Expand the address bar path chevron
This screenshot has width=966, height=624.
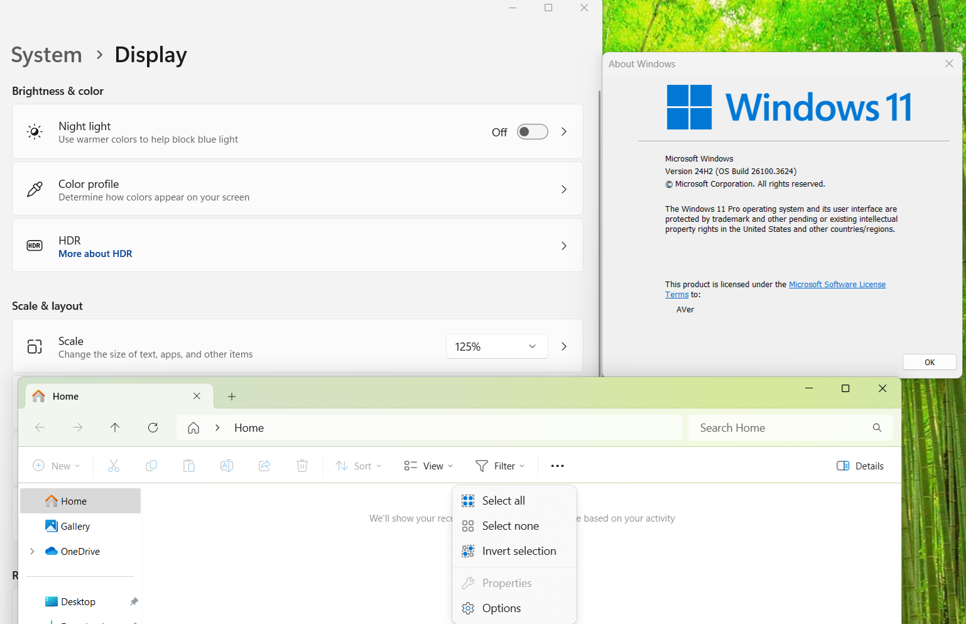click(x=217, y=428)
